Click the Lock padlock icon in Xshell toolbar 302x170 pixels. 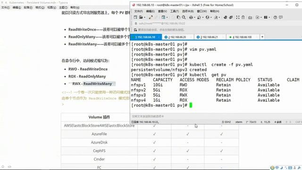pos(243,17)
